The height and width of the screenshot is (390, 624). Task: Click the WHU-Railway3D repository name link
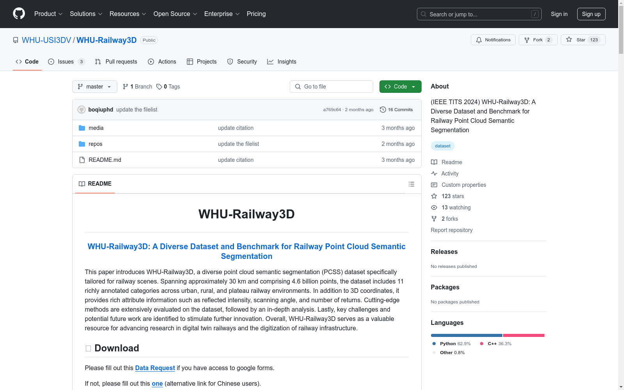pyautogui.click(x=106, y=40)
